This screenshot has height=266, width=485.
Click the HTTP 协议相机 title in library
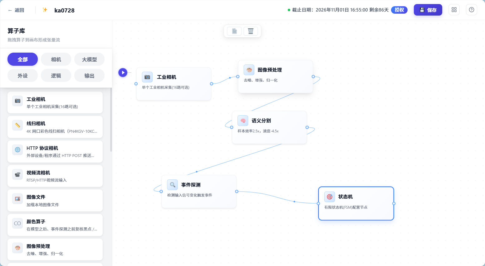tap(42, 148)
